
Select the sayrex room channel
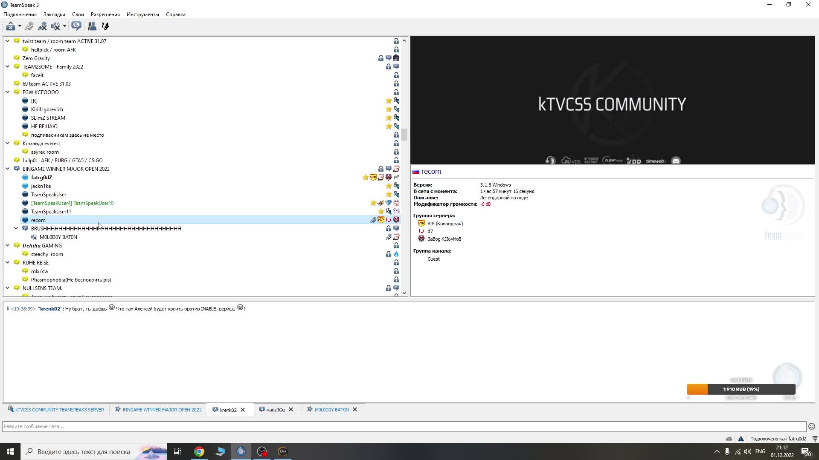(x=45, y=152)
